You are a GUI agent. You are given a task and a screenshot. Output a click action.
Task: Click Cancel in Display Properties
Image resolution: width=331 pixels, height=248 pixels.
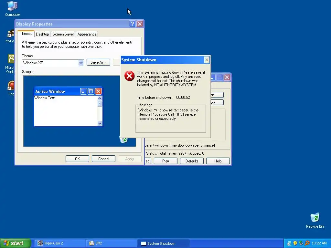[x=103, y=159]
